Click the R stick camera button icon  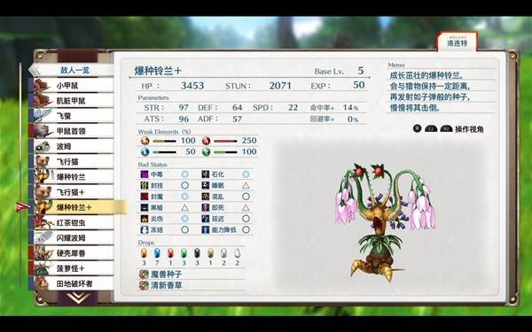(417, 128)
